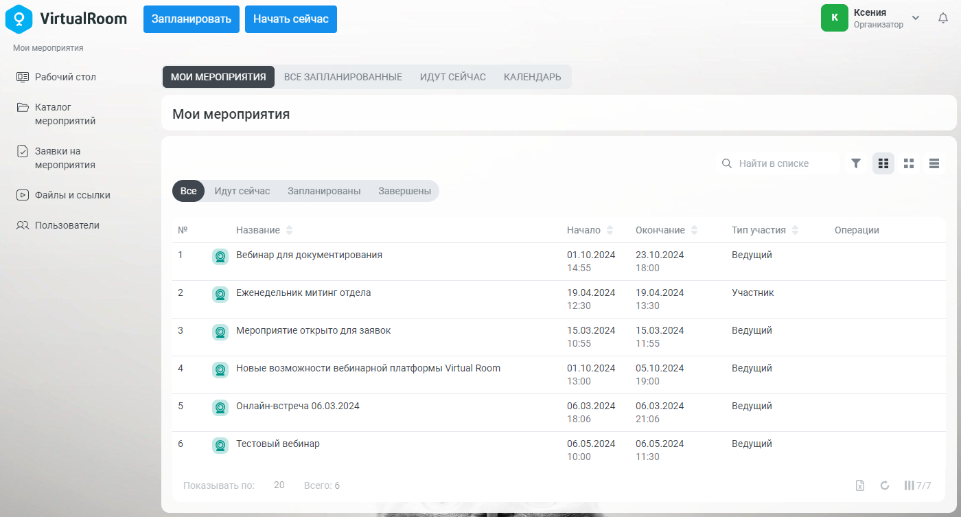Expand the Ксения user menu chevron
The width and height of the screenshot is (961, 517).
point(916,18)
